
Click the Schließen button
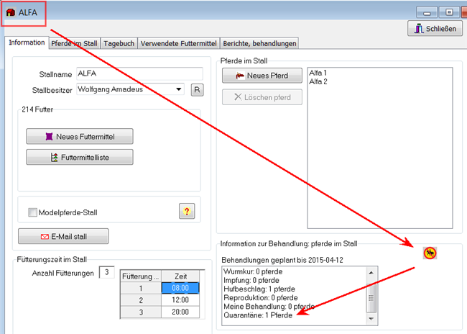point(435,29)
